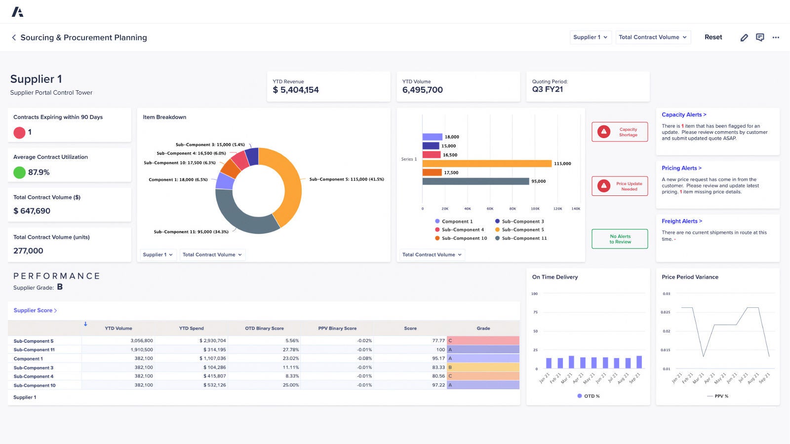Expand the Total Contract Volume selector below the bar chart
790x444 pixels.
pos(431,255)
